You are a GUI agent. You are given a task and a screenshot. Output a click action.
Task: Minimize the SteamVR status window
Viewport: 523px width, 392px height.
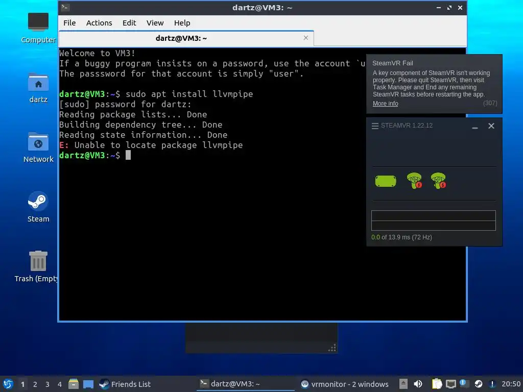475,127
